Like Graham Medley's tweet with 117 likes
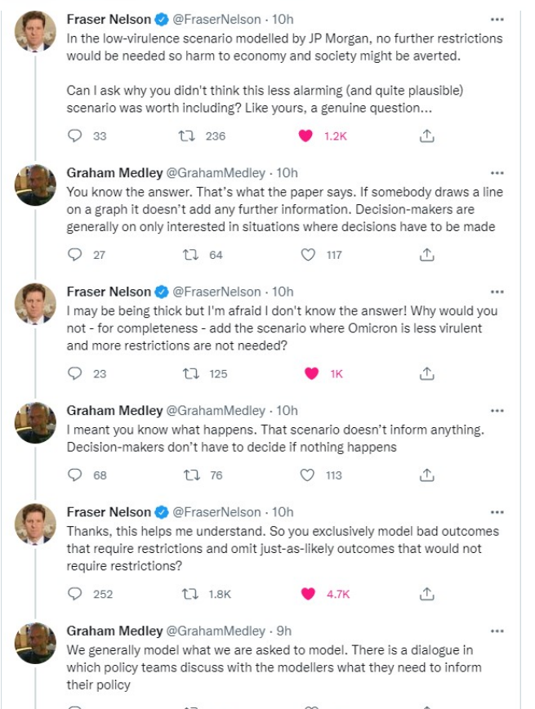The image size is (535, 709). click(x=308, y=255)
